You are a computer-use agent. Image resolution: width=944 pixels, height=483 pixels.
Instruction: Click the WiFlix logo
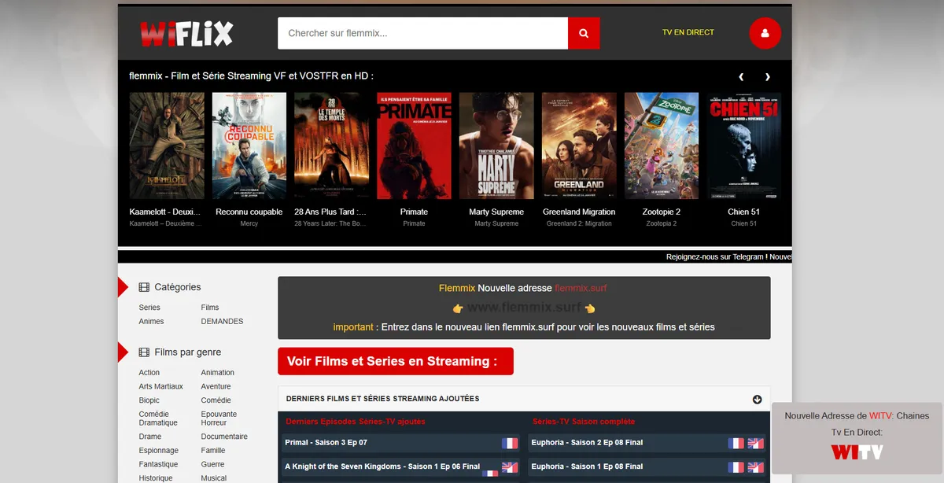pyautogui.click(x=186, y=33)
